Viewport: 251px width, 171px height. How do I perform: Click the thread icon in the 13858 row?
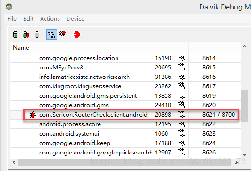tap(182, 95)
